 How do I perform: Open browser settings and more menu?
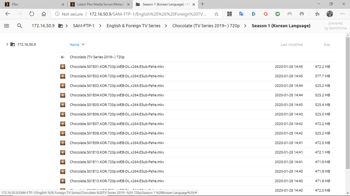(x=342, y=14)
